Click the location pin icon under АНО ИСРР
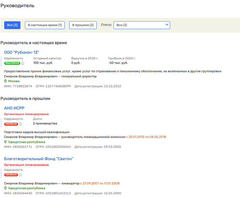 tap(5, 142)
